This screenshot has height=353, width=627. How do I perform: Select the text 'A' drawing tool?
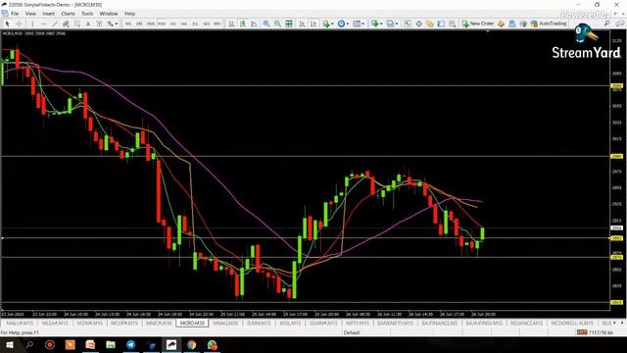pyautogui.click(x=88, y=24)
